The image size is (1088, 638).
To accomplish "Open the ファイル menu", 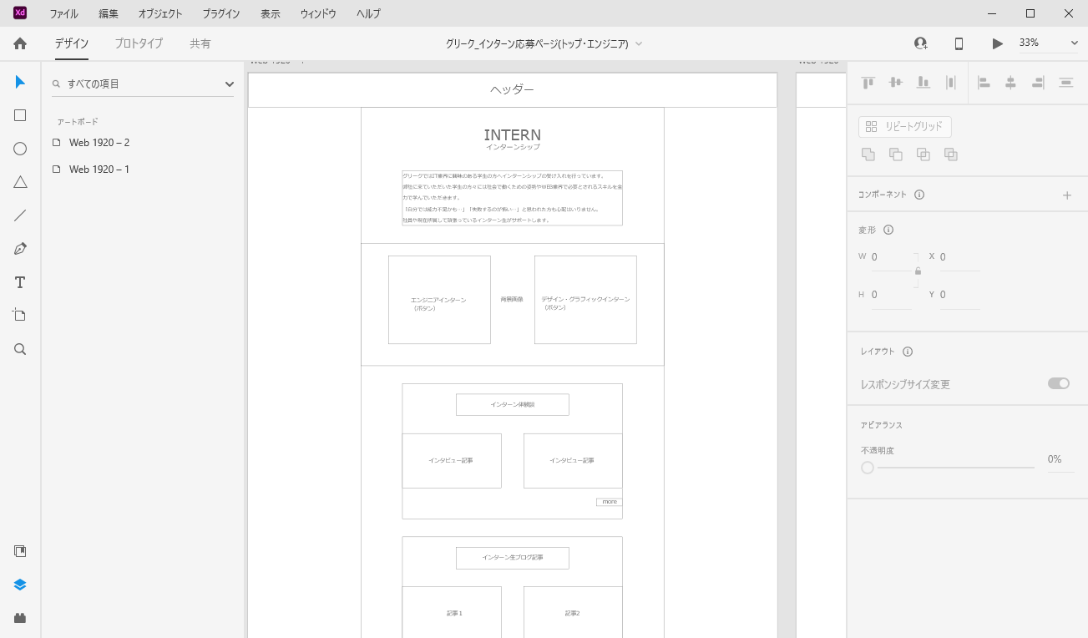I will pos(63,13).
